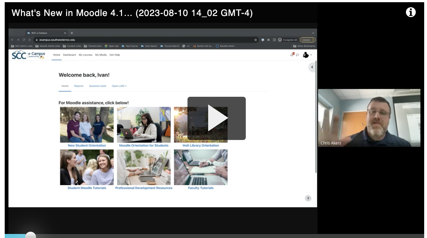This screenshot has width=427, height=238.
Task: Open the notifications bell icon
Action: pyautogui.click(x=292, y=55)
